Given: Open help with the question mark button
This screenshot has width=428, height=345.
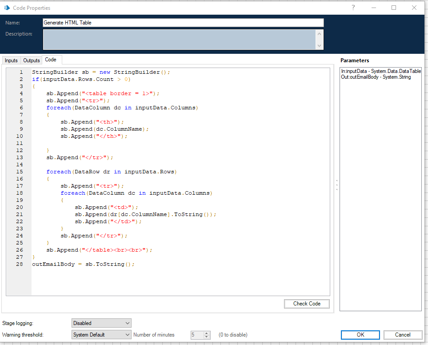Looking at the screenshot, I should [x=353, y=8].
